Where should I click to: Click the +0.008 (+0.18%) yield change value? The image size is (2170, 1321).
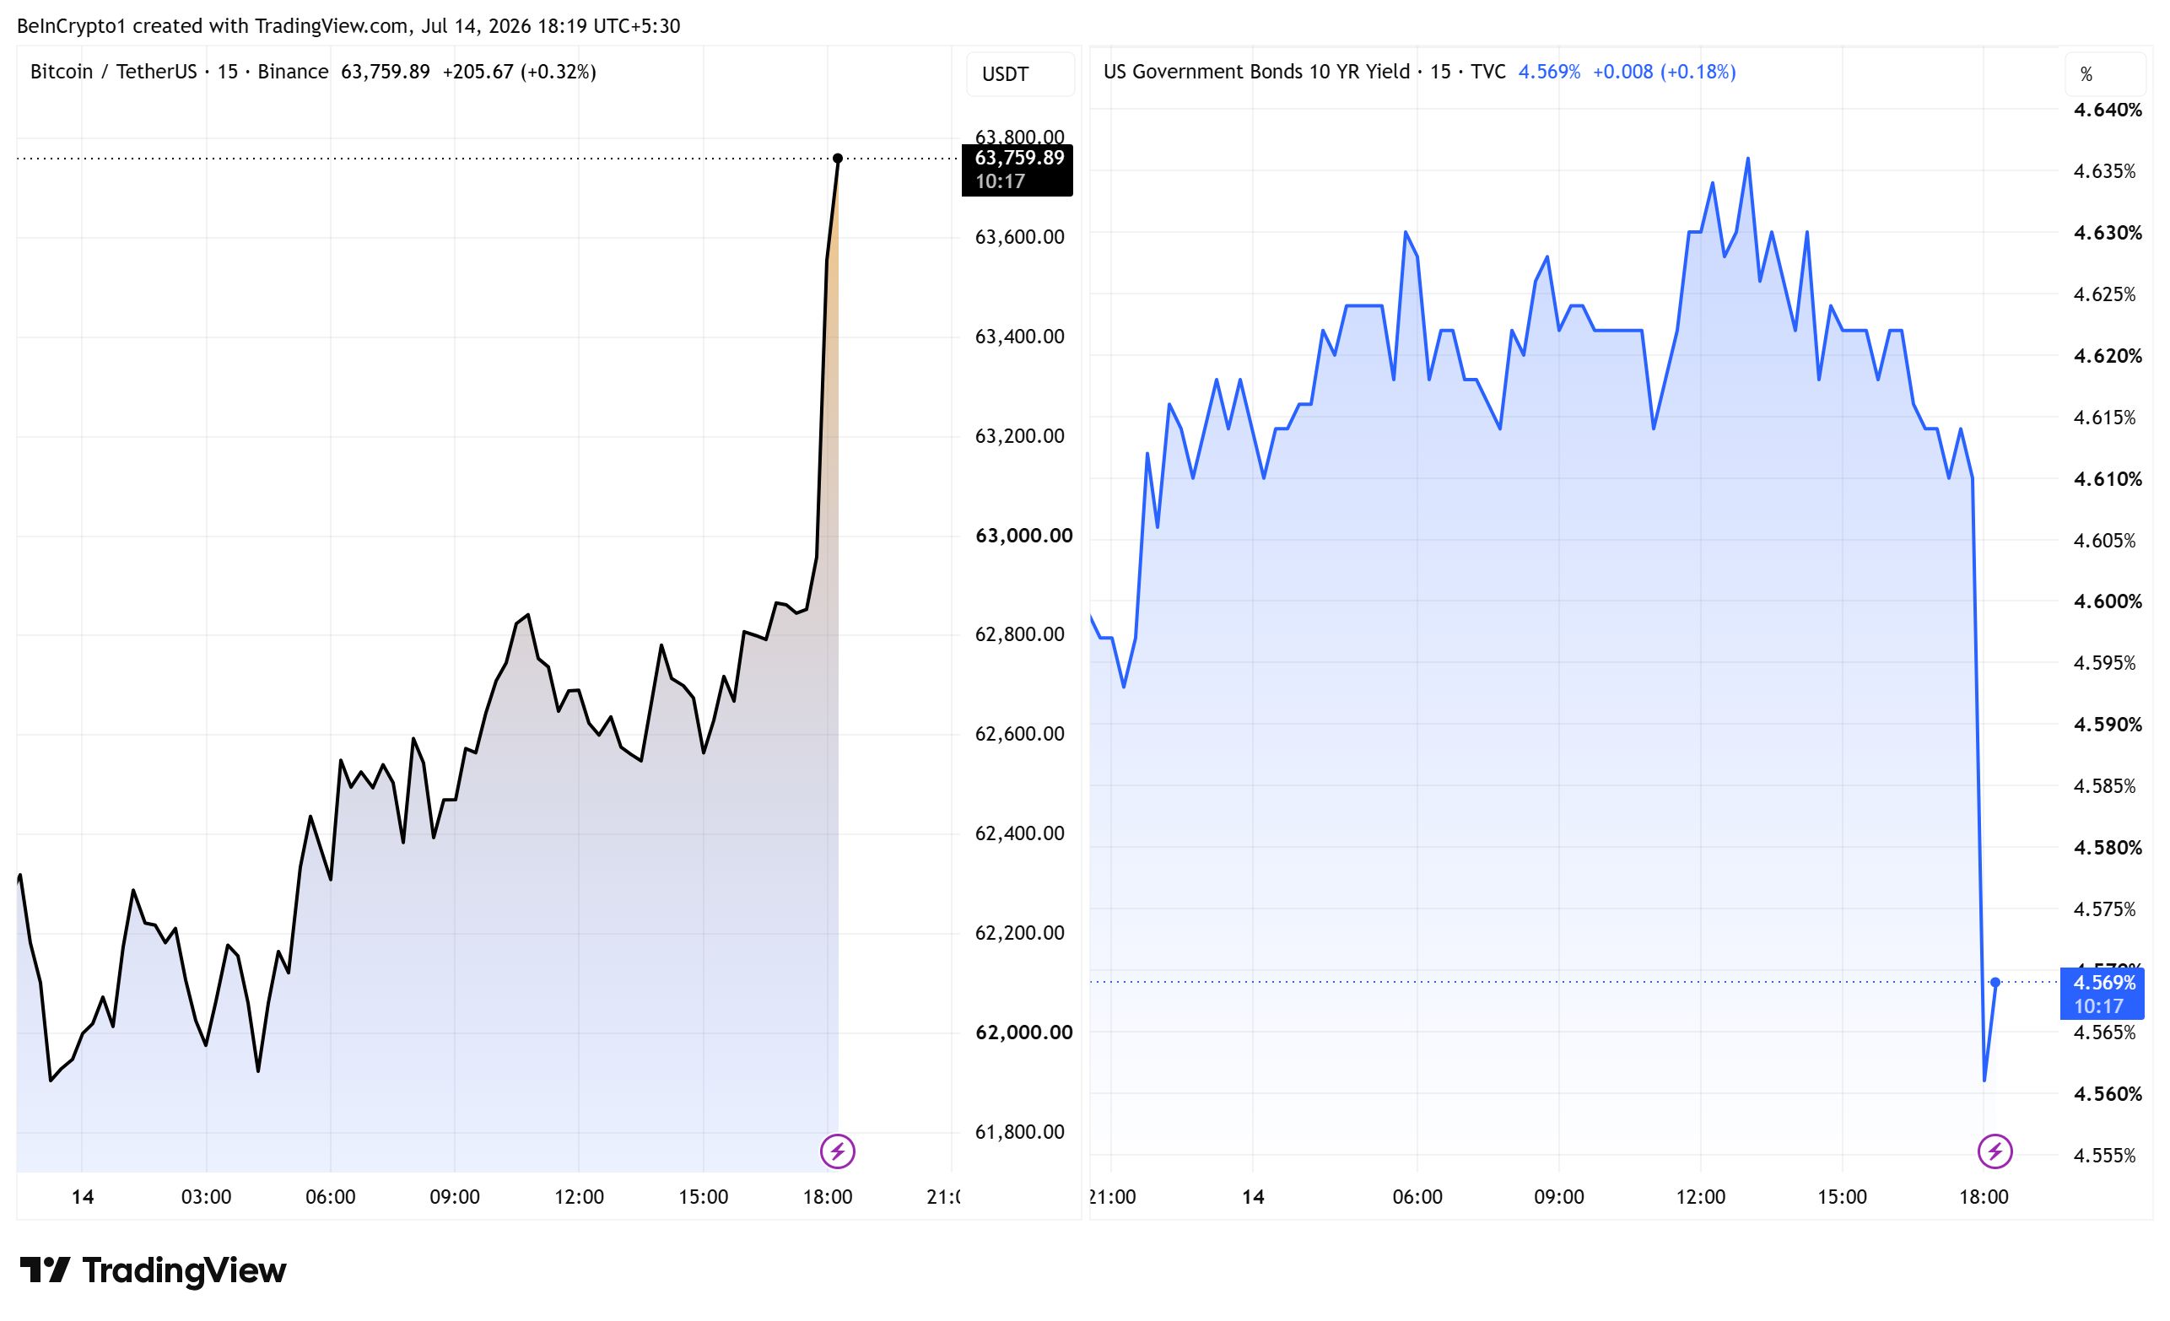(x=1665, y=72)
